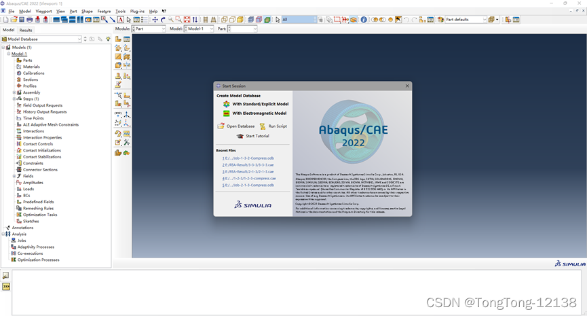
Task: Click the Save Model Database icon
Action: (x=22, y=20)
